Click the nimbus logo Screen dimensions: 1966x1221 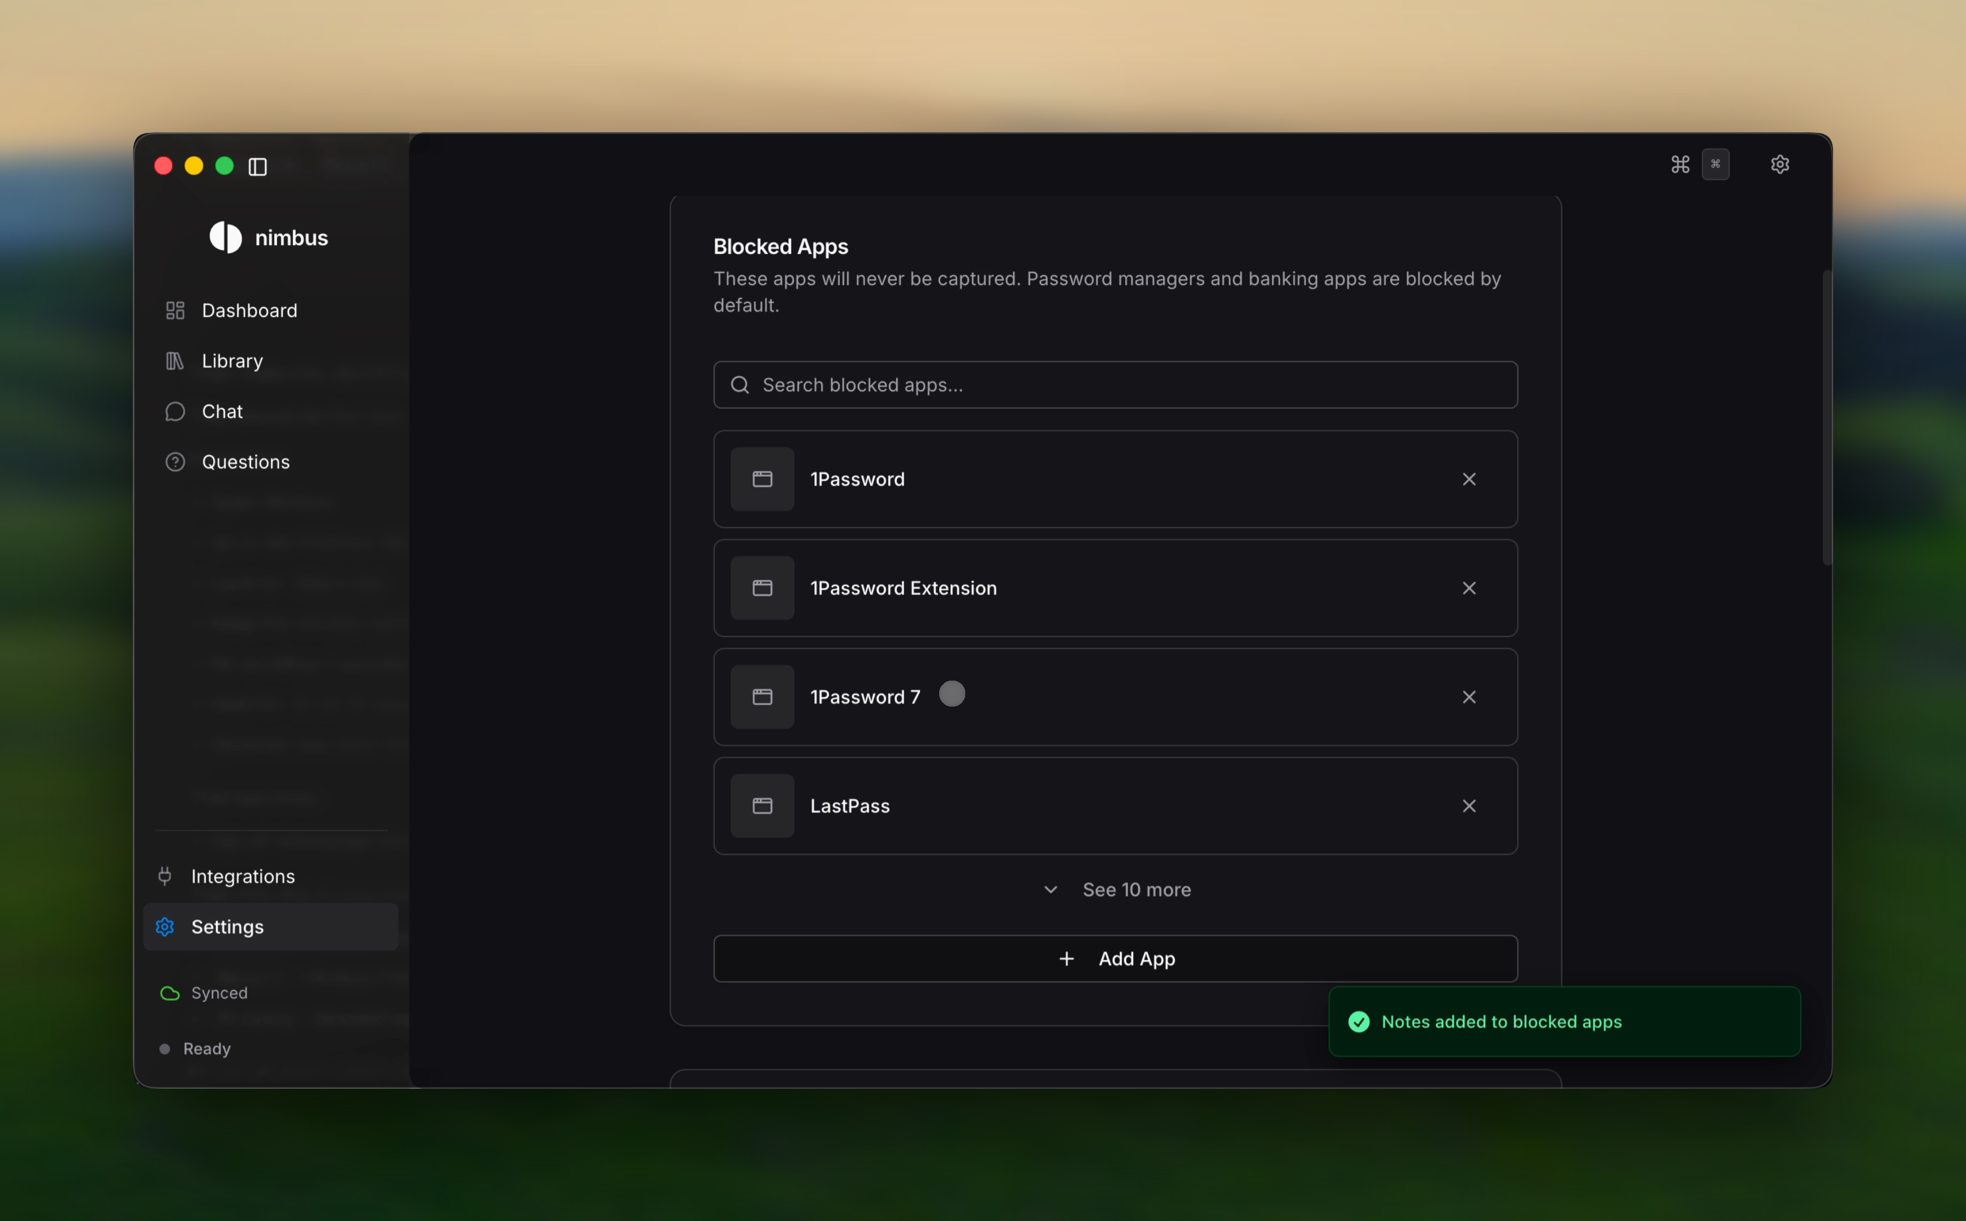click(268, 237)
